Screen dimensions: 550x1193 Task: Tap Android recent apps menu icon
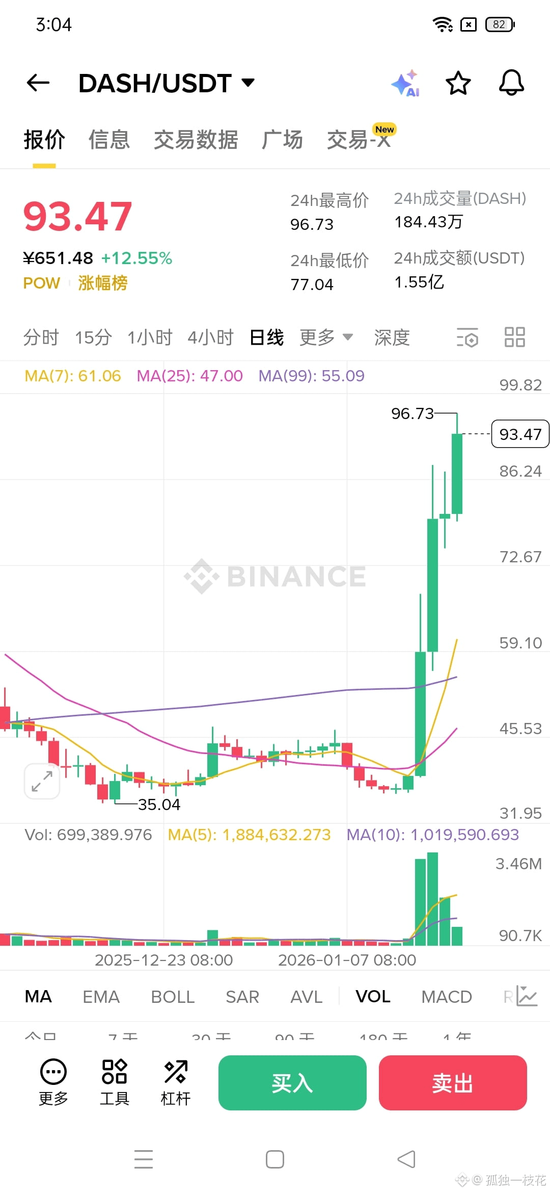tap(144, 1159)
